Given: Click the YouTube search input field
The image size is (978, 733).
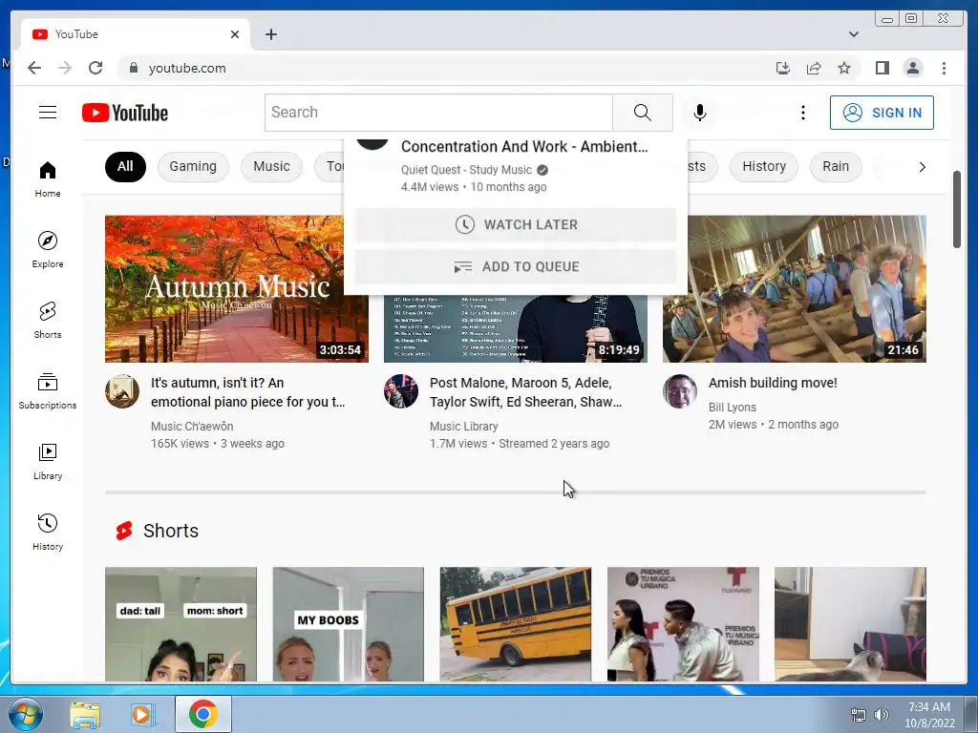Looking at the screenshot, I should 438,113.
